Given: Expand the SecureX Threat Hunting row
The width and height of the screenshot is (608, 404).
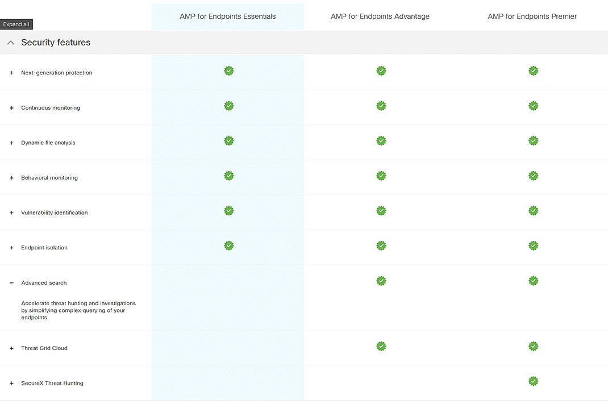Looking at the screenshot, I should [11, 384].
